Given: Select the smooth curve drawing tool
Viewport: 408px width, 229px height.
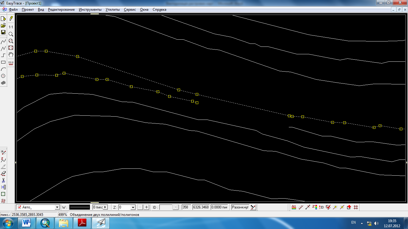Looking at the screenshot, I should pos(3,41).
